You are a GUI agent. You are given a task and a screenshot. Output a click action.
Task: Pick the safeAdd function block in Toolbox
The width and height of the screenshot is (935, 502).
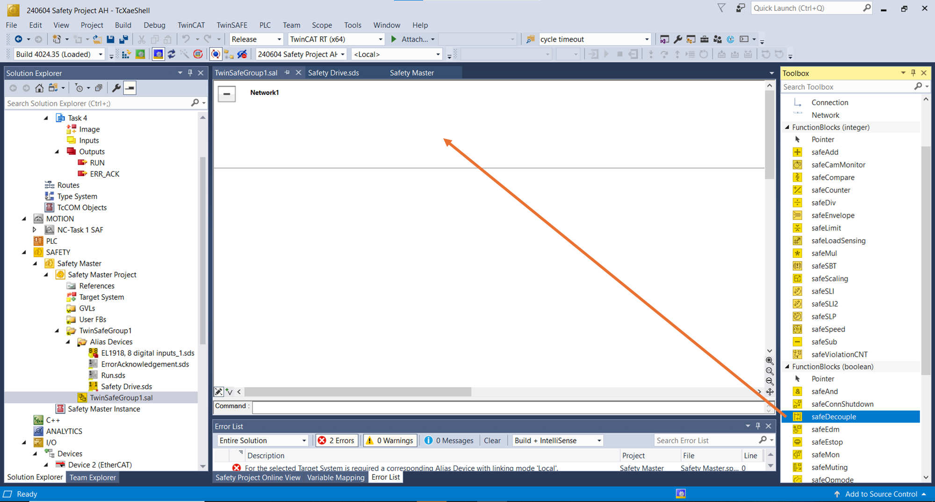coord(825,152)
